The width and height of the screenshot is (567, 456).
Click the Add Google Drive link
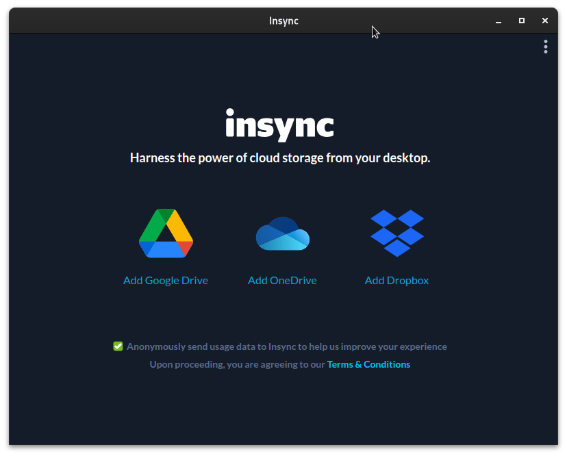[166, 280]
